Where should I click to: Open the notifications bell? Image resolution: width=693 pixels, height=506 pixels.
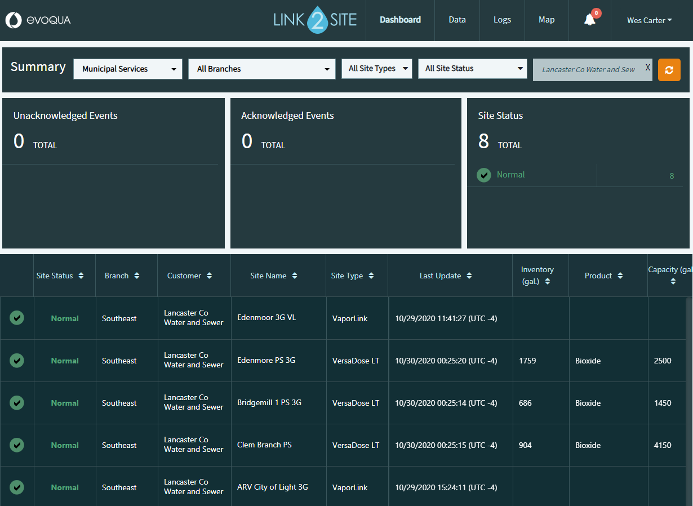(x=590, y=20)
